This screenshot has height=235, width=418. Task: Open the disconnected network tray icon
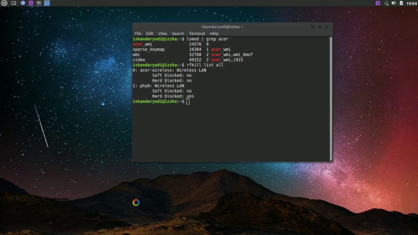[x=386, y=3]
